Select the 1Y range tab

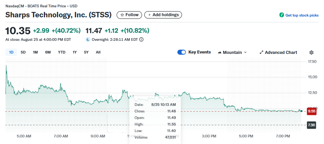pyautogui.click(x=75, y=52)
